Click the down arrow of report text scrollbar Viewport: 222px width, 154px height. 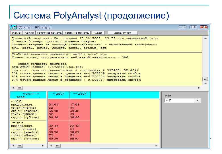pyautogui.click(x=205, y=84)
